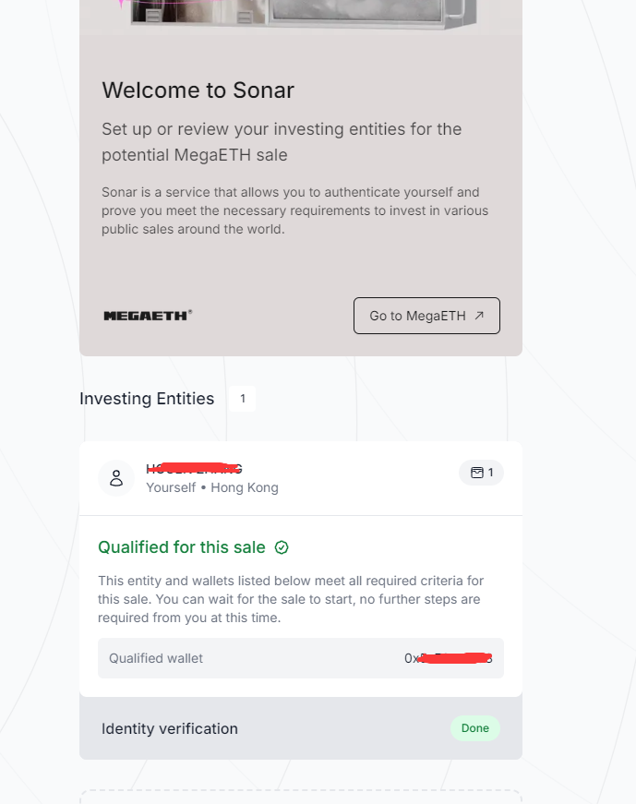636x804 pixels.
Task: Click the Go to MegaETH button
Action: point(426,316)
